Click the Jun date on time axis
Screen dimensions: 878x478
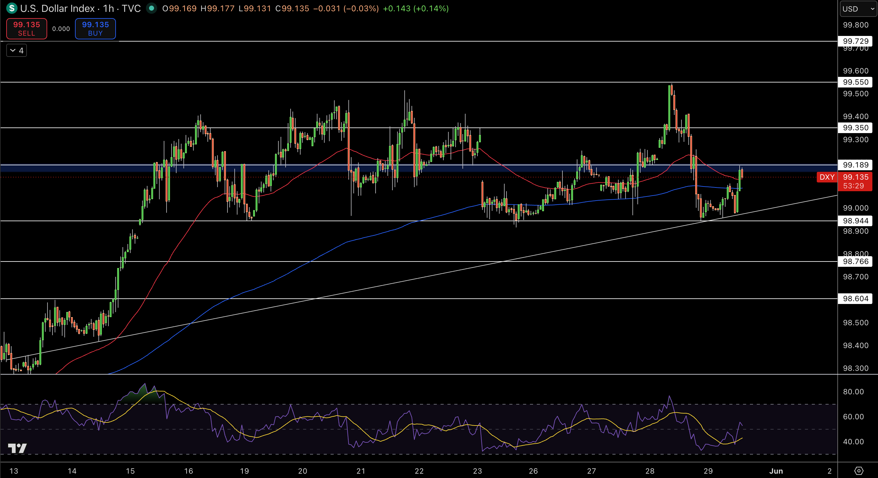coord(776,471)
